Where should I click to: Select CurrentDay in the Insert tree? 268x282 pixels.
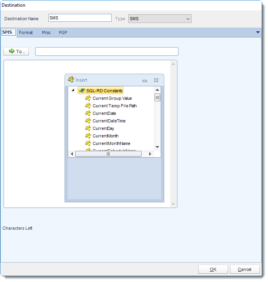(x=103, y=129)
